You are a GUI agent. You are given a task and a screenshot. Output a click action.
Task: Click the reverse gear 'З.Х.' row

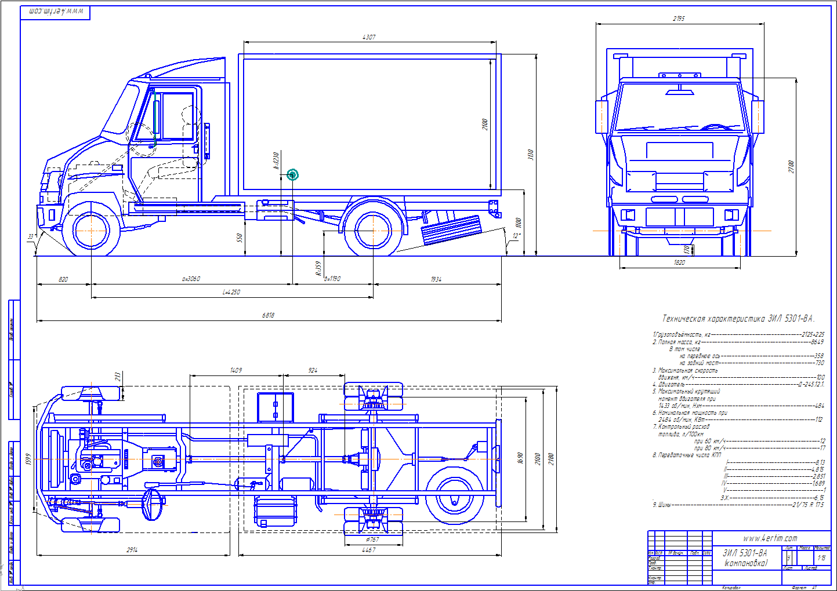pyautogui.click(x=773, y=497)
